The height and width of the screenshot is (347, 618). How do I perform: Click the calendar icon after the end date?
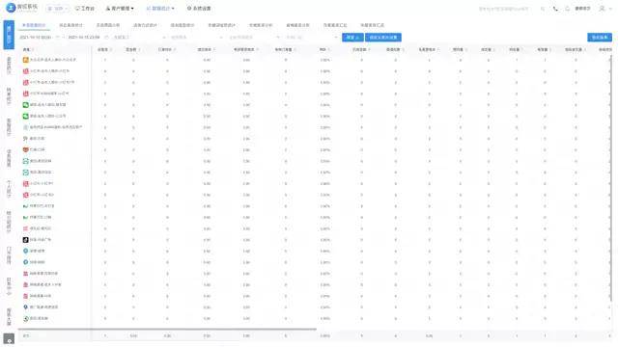click(x=107, y=38)
